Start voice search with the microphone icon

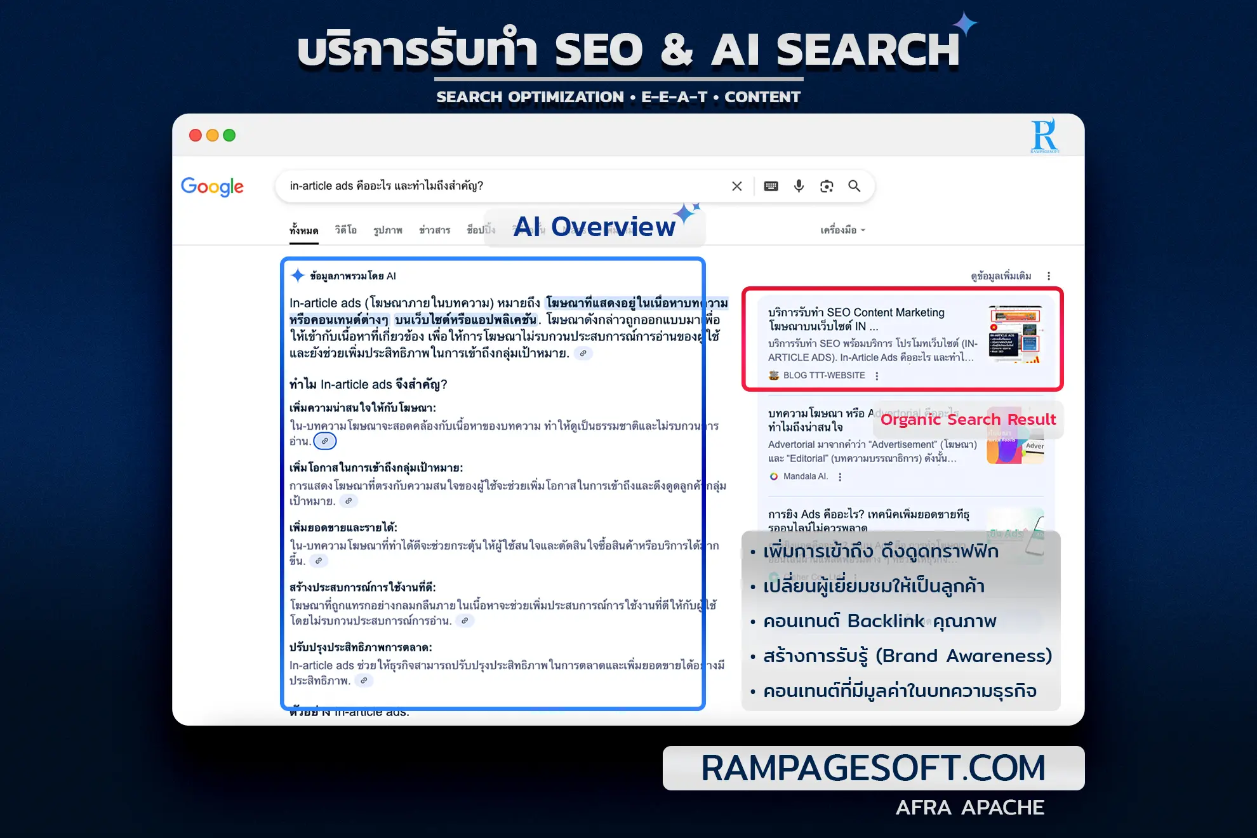tap(799, 186)
